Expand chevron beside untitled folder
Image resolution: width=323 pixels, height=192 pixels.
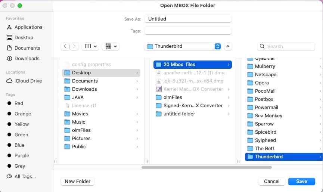coord(229,114)
